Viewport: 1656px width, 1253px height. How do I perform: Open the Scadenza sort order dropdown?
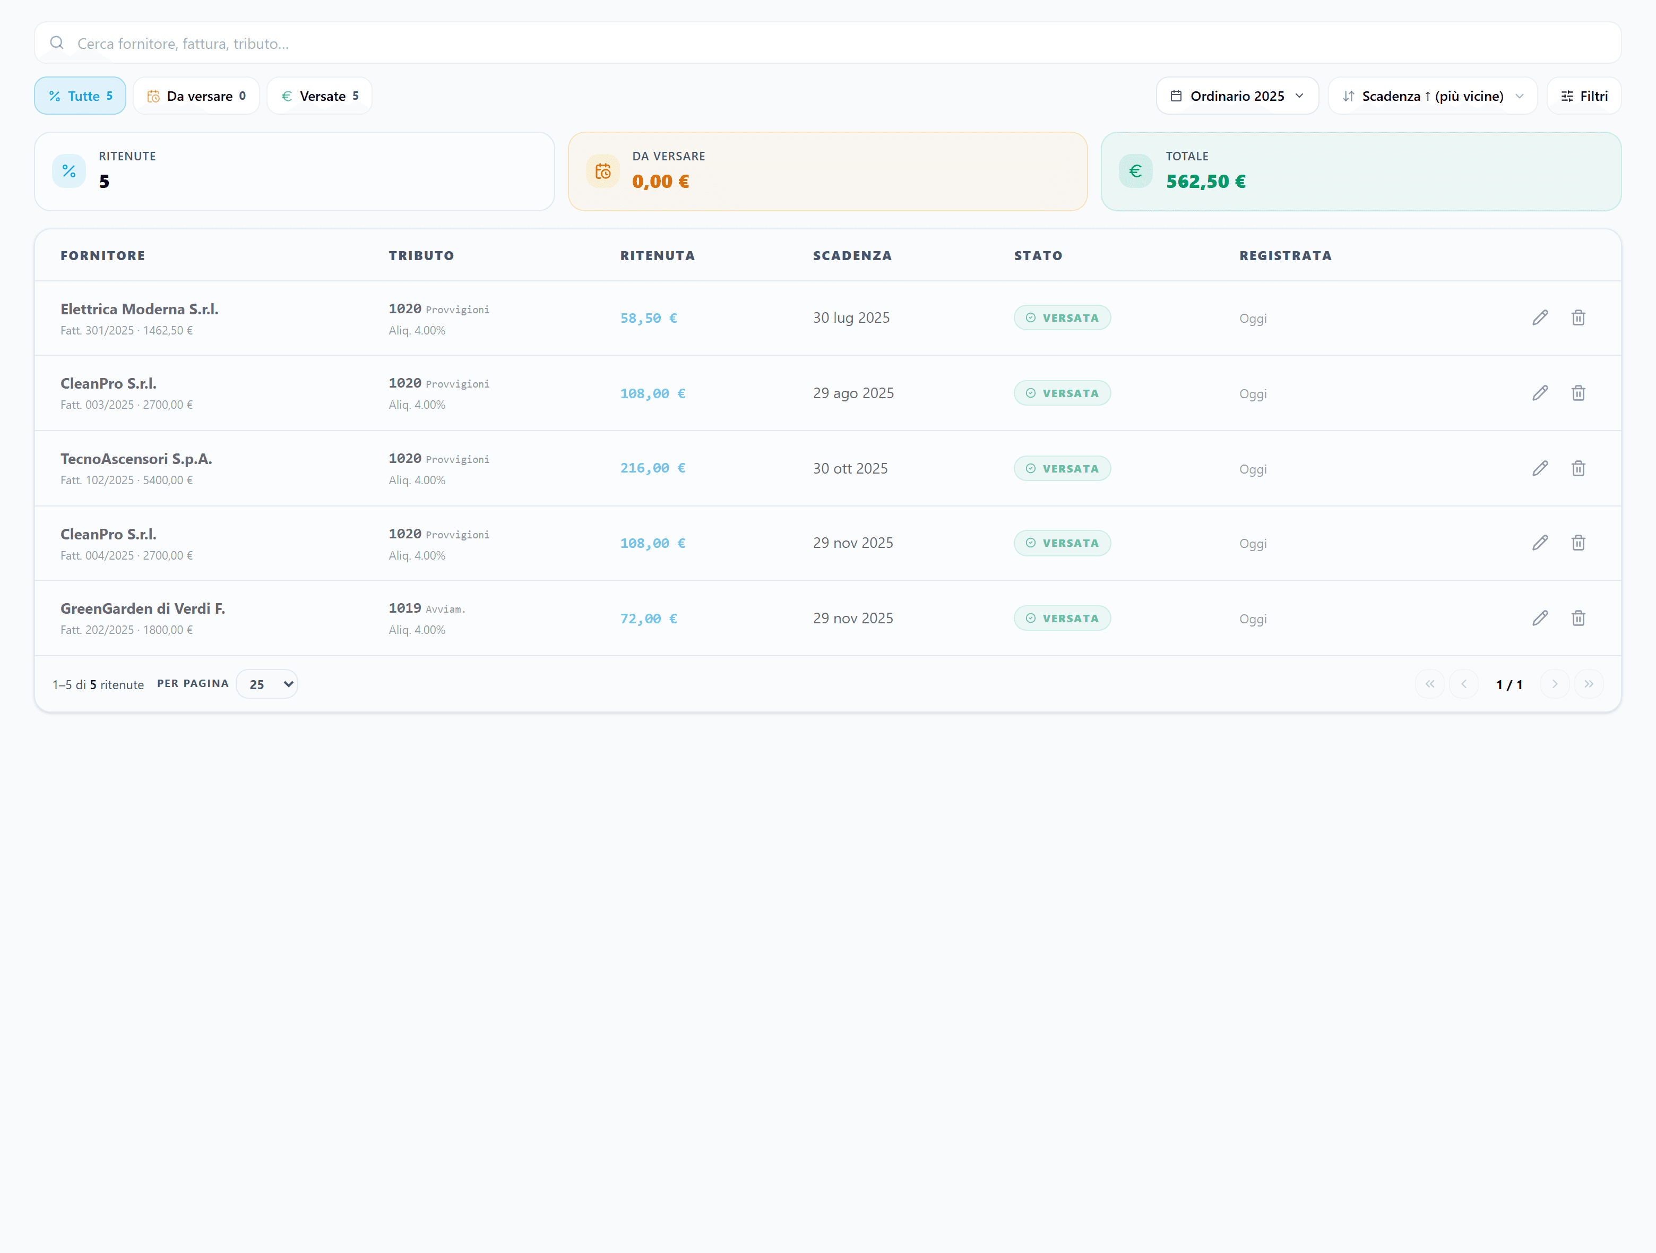coord(1433,96)
